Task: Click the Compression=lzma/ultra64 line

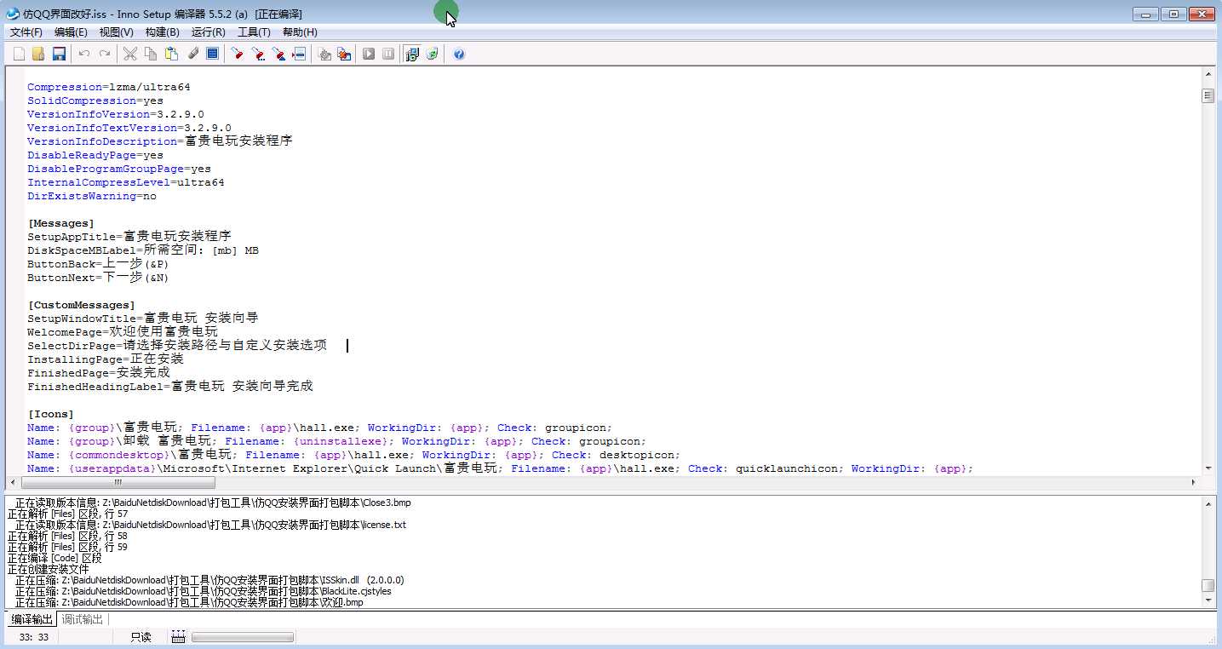Action: point(109,87)
